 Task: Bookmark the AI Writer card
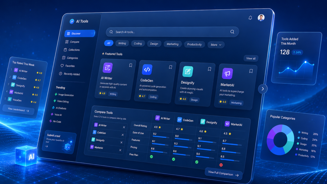131,65
